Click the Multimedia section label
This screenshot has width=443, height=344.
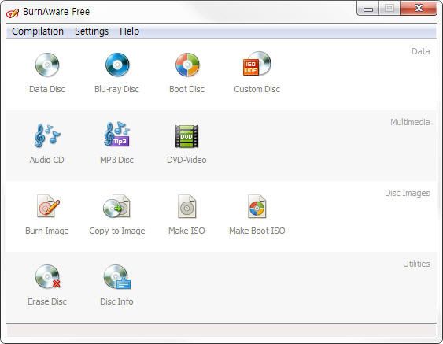pyautogui.click(x=410, y=122)
